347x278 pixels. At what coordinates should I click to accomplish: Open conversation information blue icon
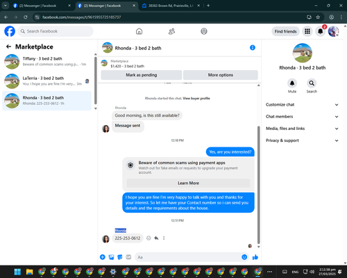253,47
